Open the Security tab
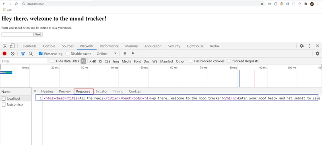This screenshot has height=145, width=322. [x=174, y=46]
